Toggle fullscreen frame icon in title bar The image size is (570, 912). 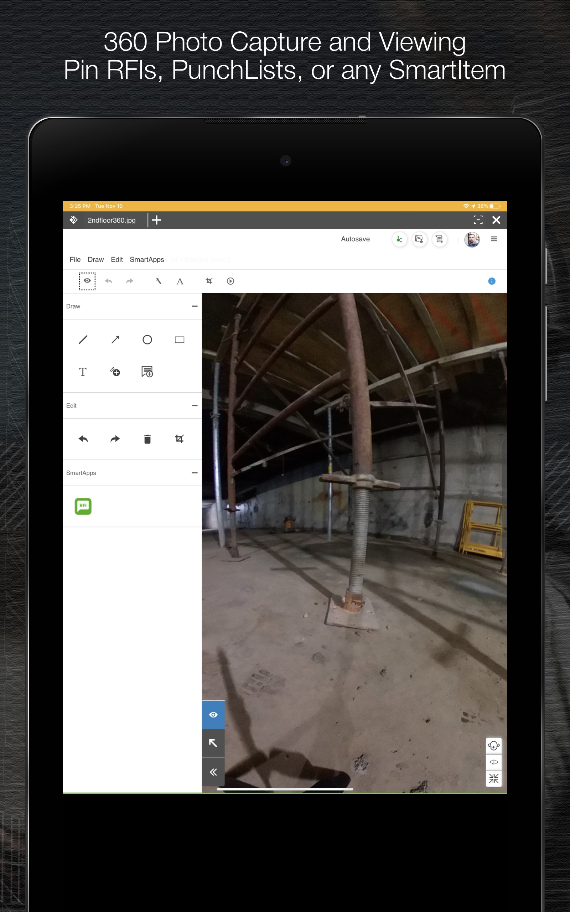point(478,220)
